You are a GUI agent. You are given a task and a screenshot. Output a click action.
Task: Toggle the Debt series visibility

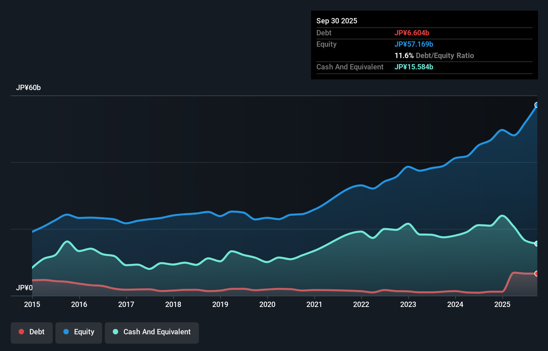coord(32,332)
